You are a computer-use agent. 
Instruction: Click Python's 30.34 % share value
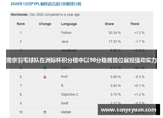coord(114,33)
